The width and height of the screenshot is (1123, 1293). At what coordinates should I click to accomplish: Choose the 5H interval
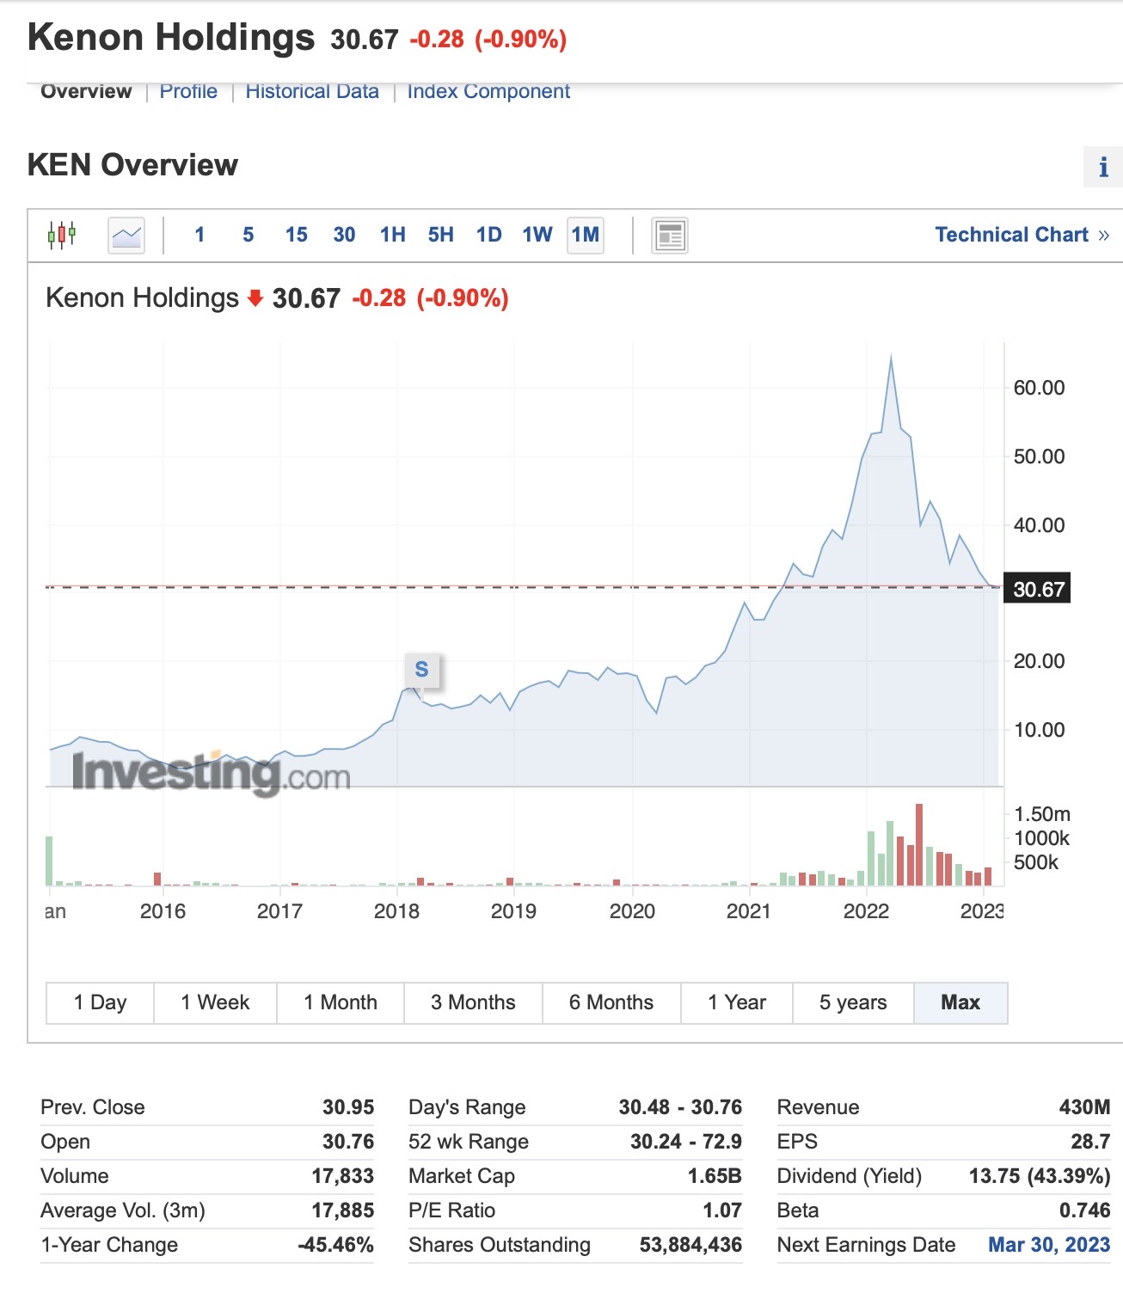441,235
